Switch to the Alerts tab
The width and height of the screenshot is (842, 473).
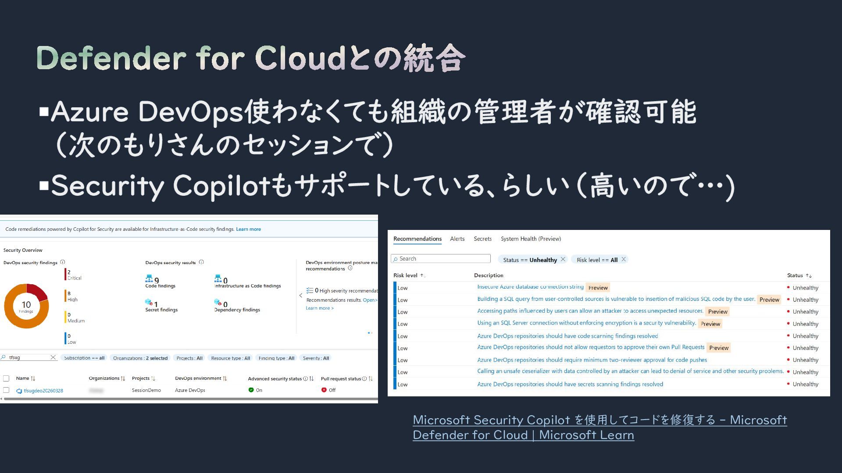[457, 239]
